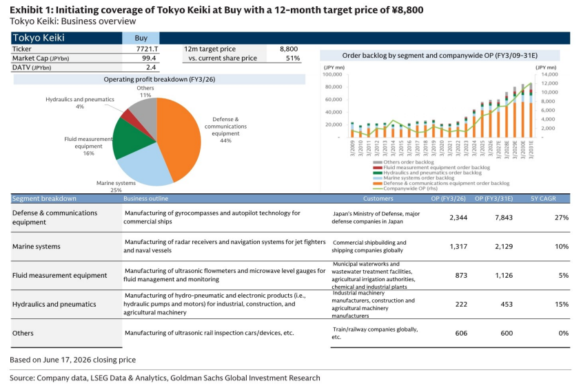
Task: Click the '14,000' right axis label
Action: point(549,74)
